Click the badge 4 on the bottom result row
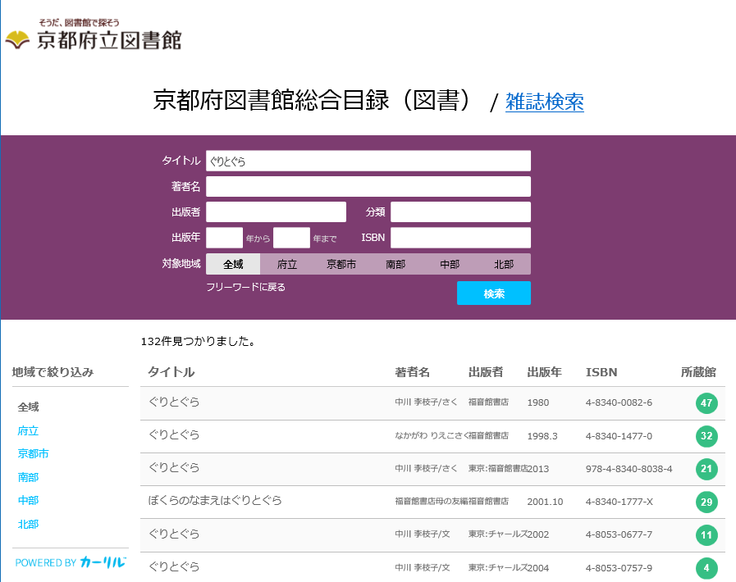This screenshot has height=582, width=736. (706, 567)
